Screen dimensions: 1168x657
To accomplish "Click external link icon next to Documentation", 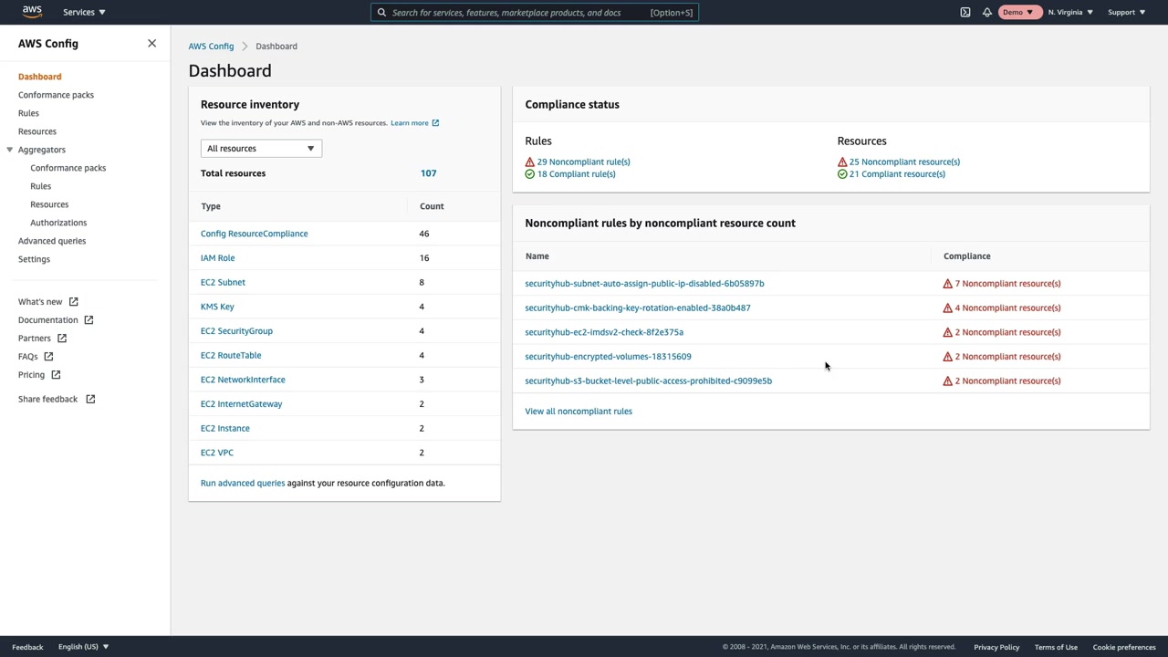I will pyautogui.click(x=89, y=320).
